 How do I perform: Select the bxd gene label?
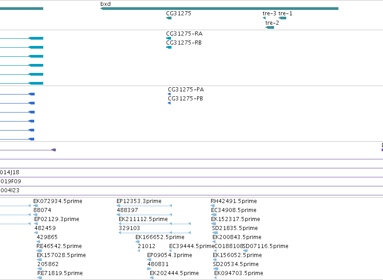tap(105, 4)
